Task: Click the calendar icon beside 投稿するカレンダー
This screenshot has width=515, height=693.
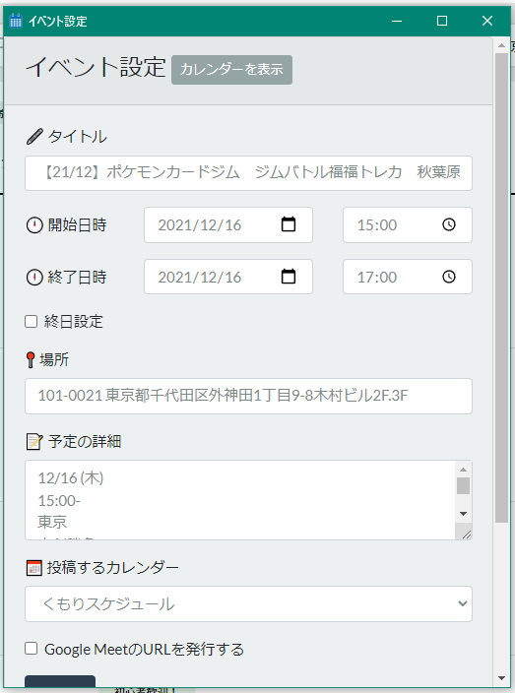Action: tap(34, 568)
